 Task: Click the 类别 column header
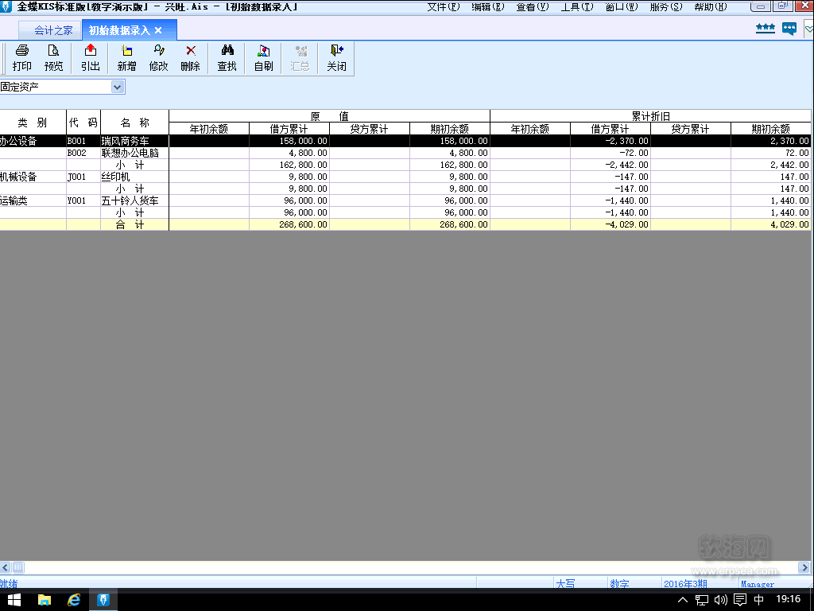33,123
